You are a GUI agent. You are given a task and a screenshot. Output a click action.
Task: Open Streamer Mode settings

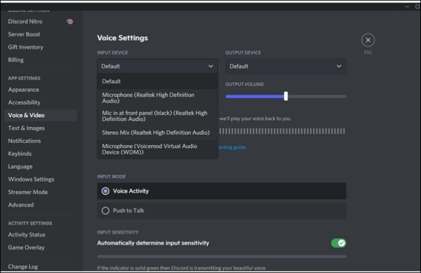click(x=28, y=192)
